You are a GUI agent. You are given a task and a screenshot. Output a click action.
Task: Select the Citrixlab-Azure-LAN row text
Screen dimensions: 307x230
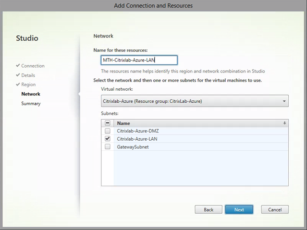tap(137, 139)
